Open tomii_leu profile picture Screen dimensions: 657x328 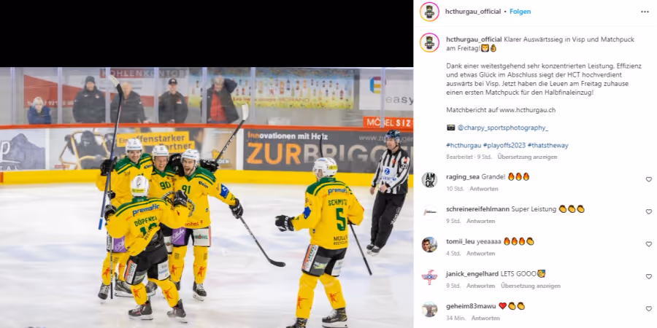pyautogui.click(x=429, y=244)
